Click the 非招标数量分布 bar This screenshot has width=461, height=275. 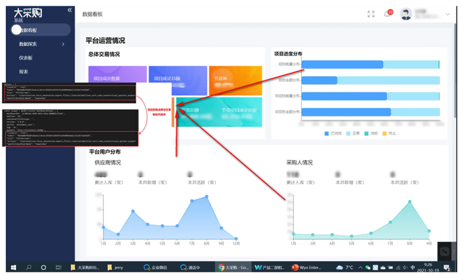pyautogui.click(x=371, y=96)
